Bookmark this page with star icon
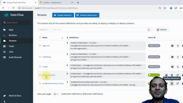 [x=165, y=8]
